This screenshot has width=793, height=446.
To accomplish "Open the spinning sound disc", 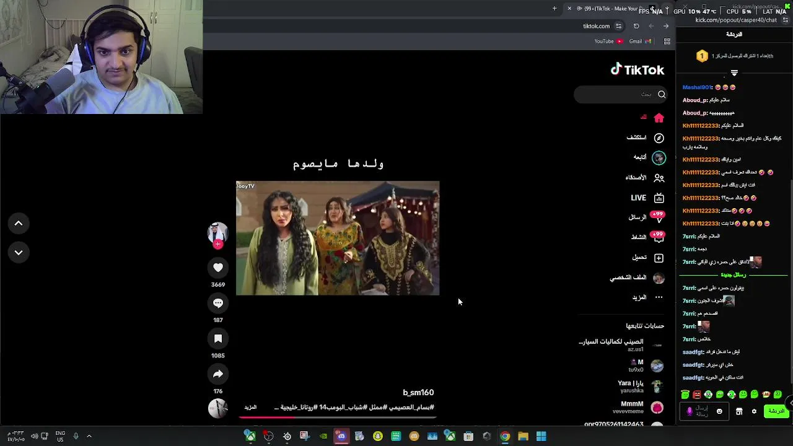I will pos(218,408).
